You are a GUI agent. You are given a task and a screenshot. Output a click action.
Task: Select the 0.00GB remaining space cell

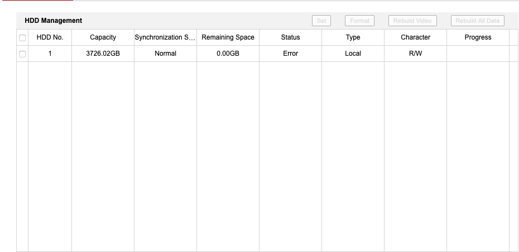(228, 54)
